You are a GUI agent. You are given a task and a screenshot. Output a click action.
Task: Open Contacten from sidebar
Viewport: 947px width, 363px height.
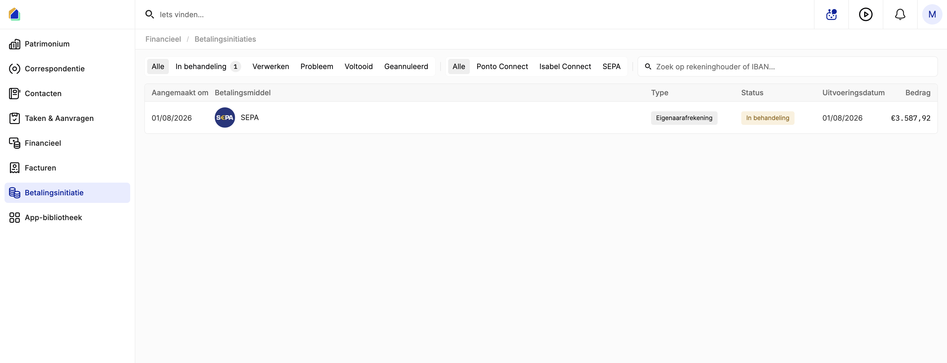(x=67, y=93)
